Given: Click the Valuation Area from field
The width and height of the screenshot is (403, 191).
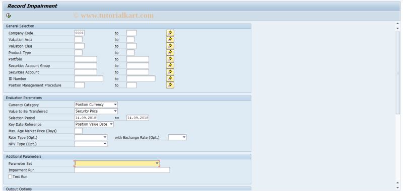Looking at the screenshot, I should 79,40.
